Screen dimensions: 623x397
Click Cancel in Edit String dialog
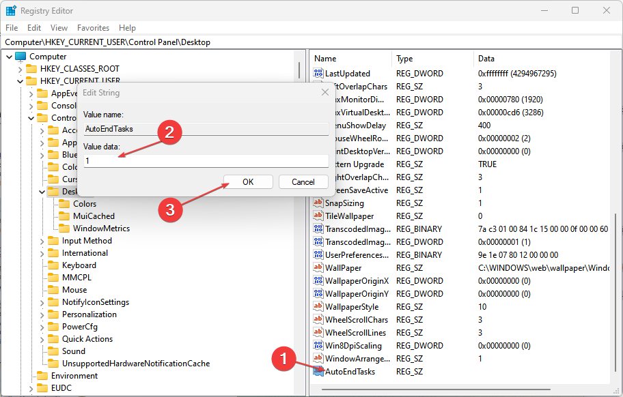303,181
